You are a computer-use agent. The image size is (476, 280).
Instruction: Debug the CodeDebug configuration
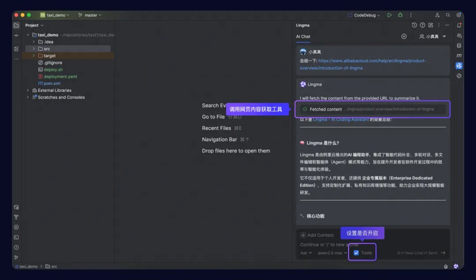point(400,15)
